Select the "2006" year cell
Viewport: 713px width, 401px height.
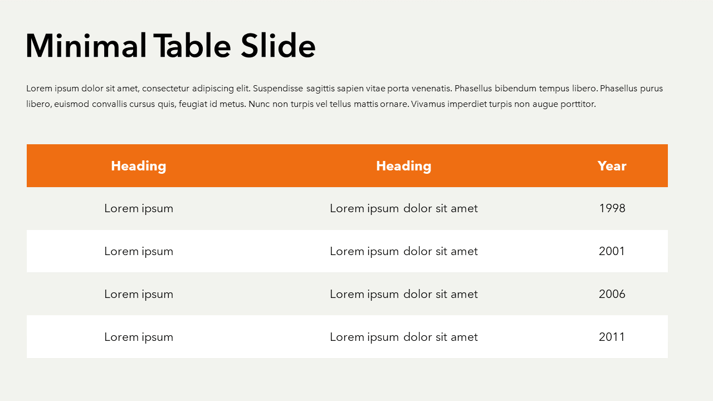[x=612, y=294]
